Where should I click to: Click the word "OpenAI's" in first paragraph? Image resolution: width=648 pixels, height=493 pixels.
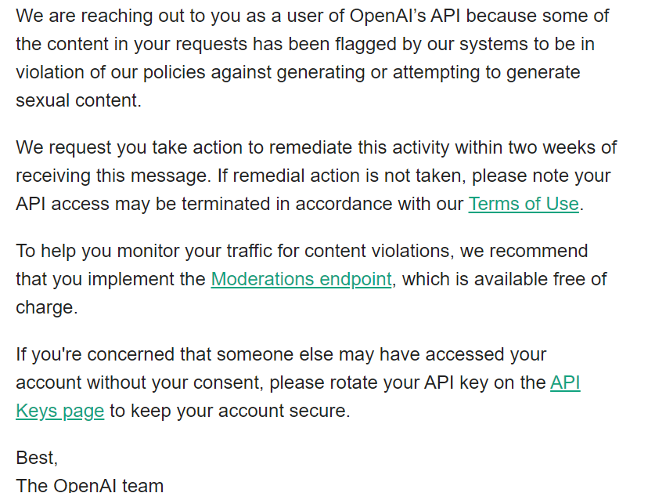(x=387, y=16)
